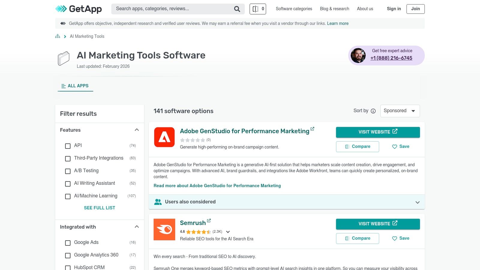Click SEE FULL LIST of features

(100, 208)
